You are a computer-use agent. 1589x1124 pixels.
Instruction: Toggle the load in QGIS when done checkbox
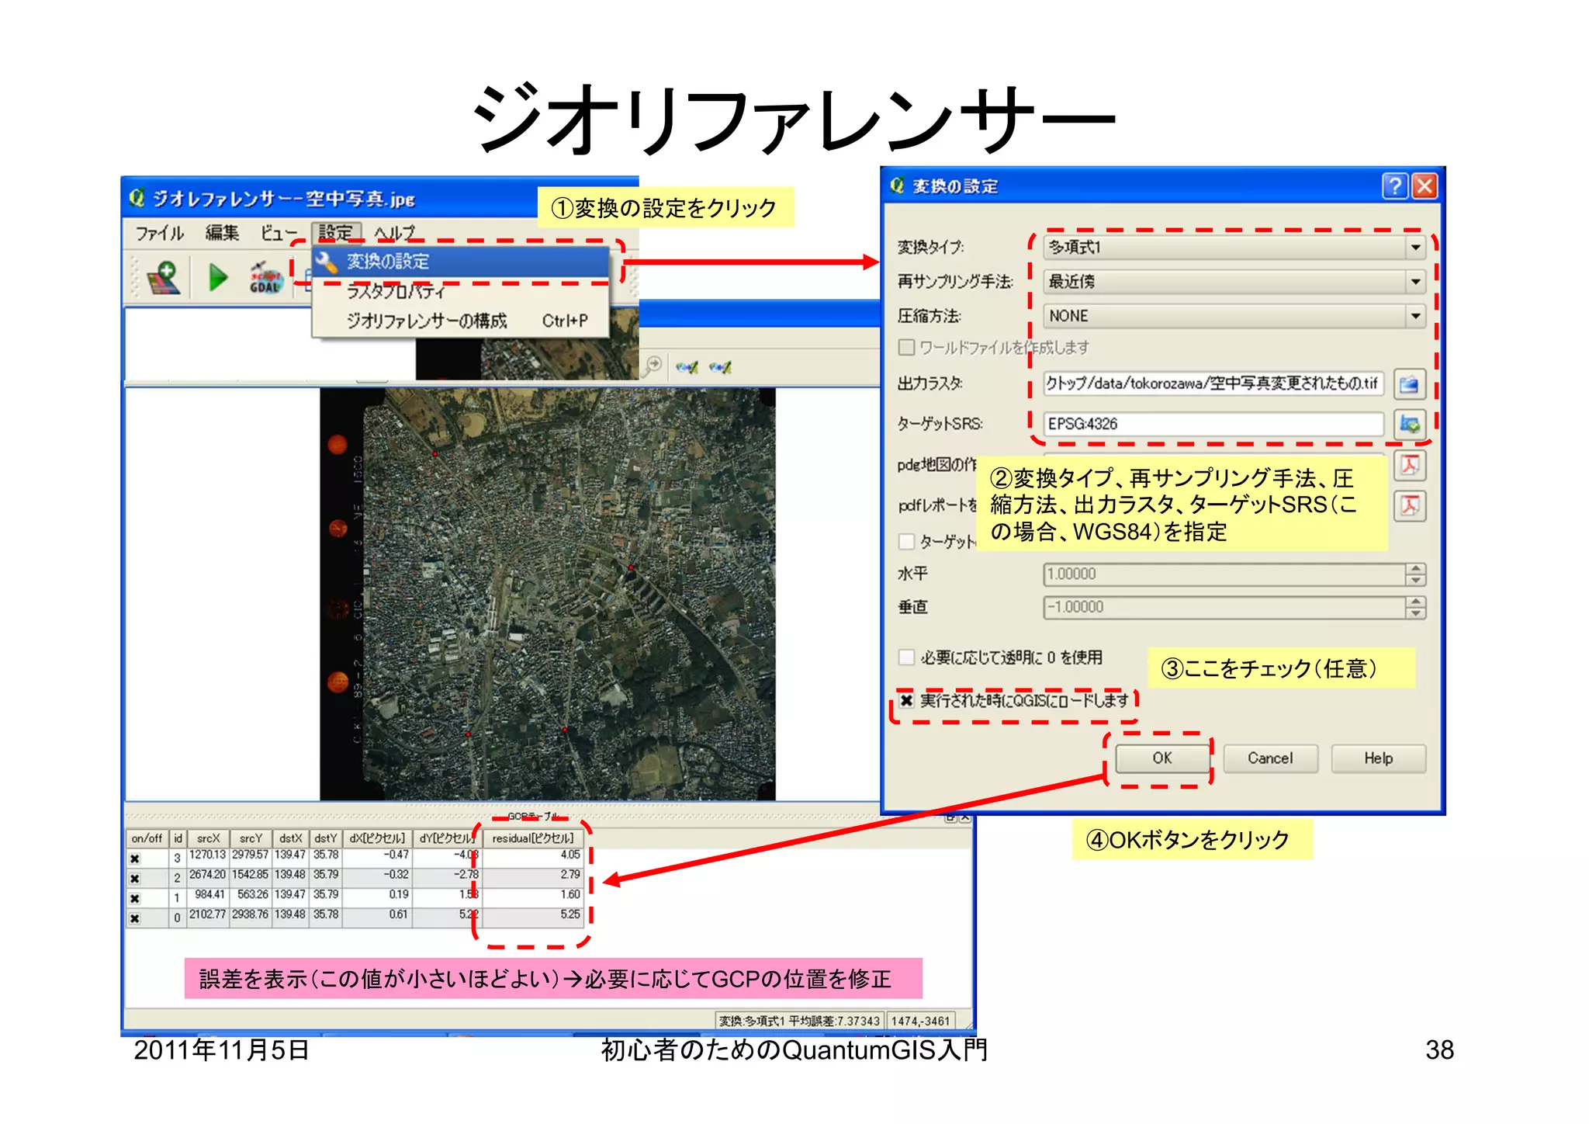[906, 700]
